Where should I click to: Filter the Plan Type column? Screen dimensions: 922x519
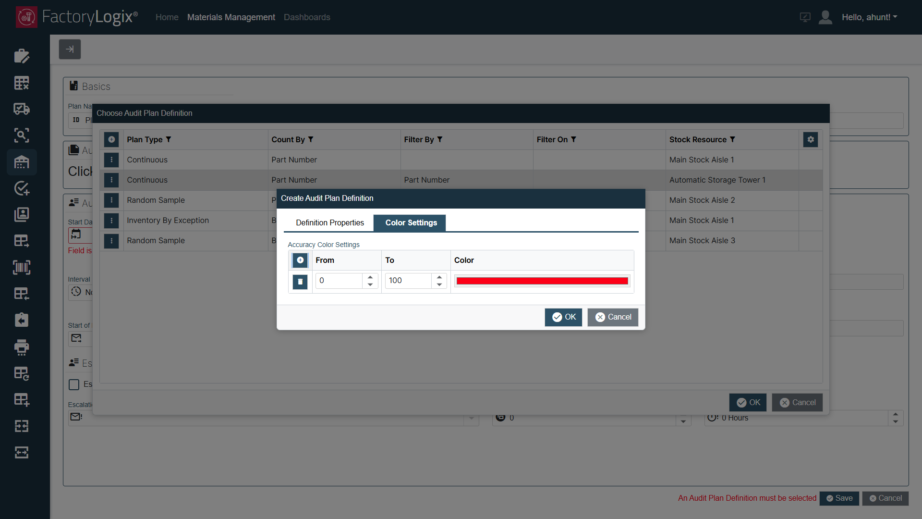(x=169, y=139)
